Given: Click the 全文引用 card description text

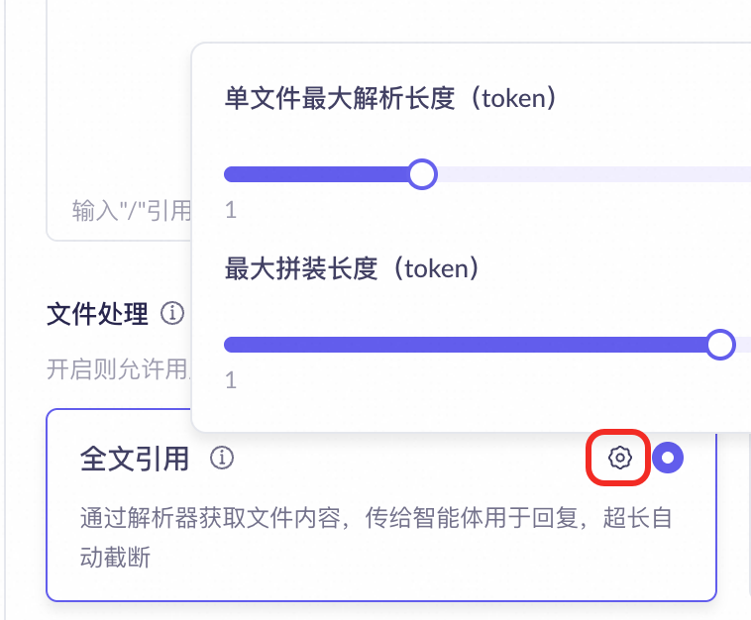Looking at the screenshot, I should pyautogui.click(x=375, y=537).
